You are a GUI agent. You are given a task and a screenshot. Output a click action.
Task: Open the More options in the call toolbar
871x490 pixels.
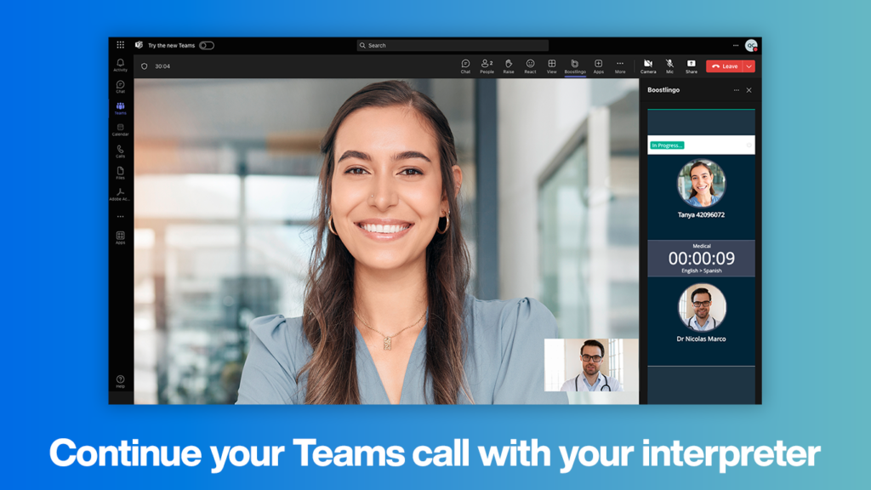pos(621,65)
